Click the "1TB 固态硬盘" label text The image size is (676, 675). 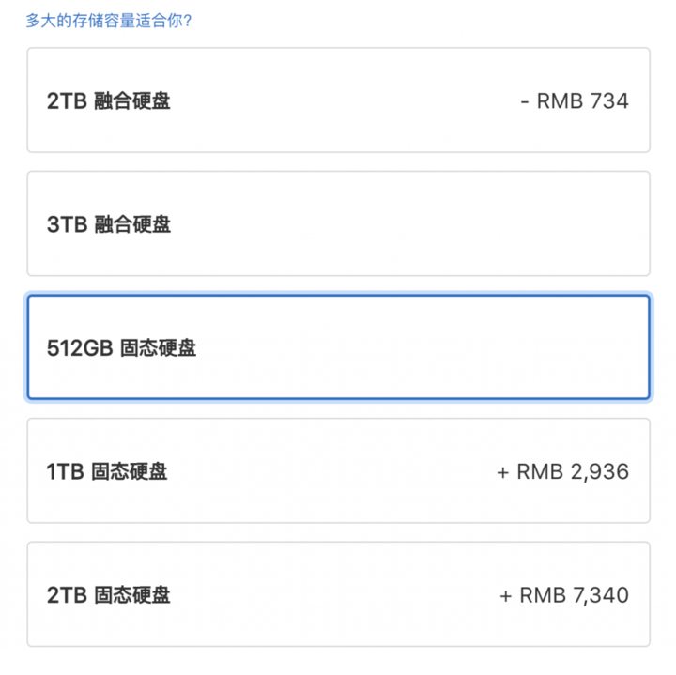(107, 471)
